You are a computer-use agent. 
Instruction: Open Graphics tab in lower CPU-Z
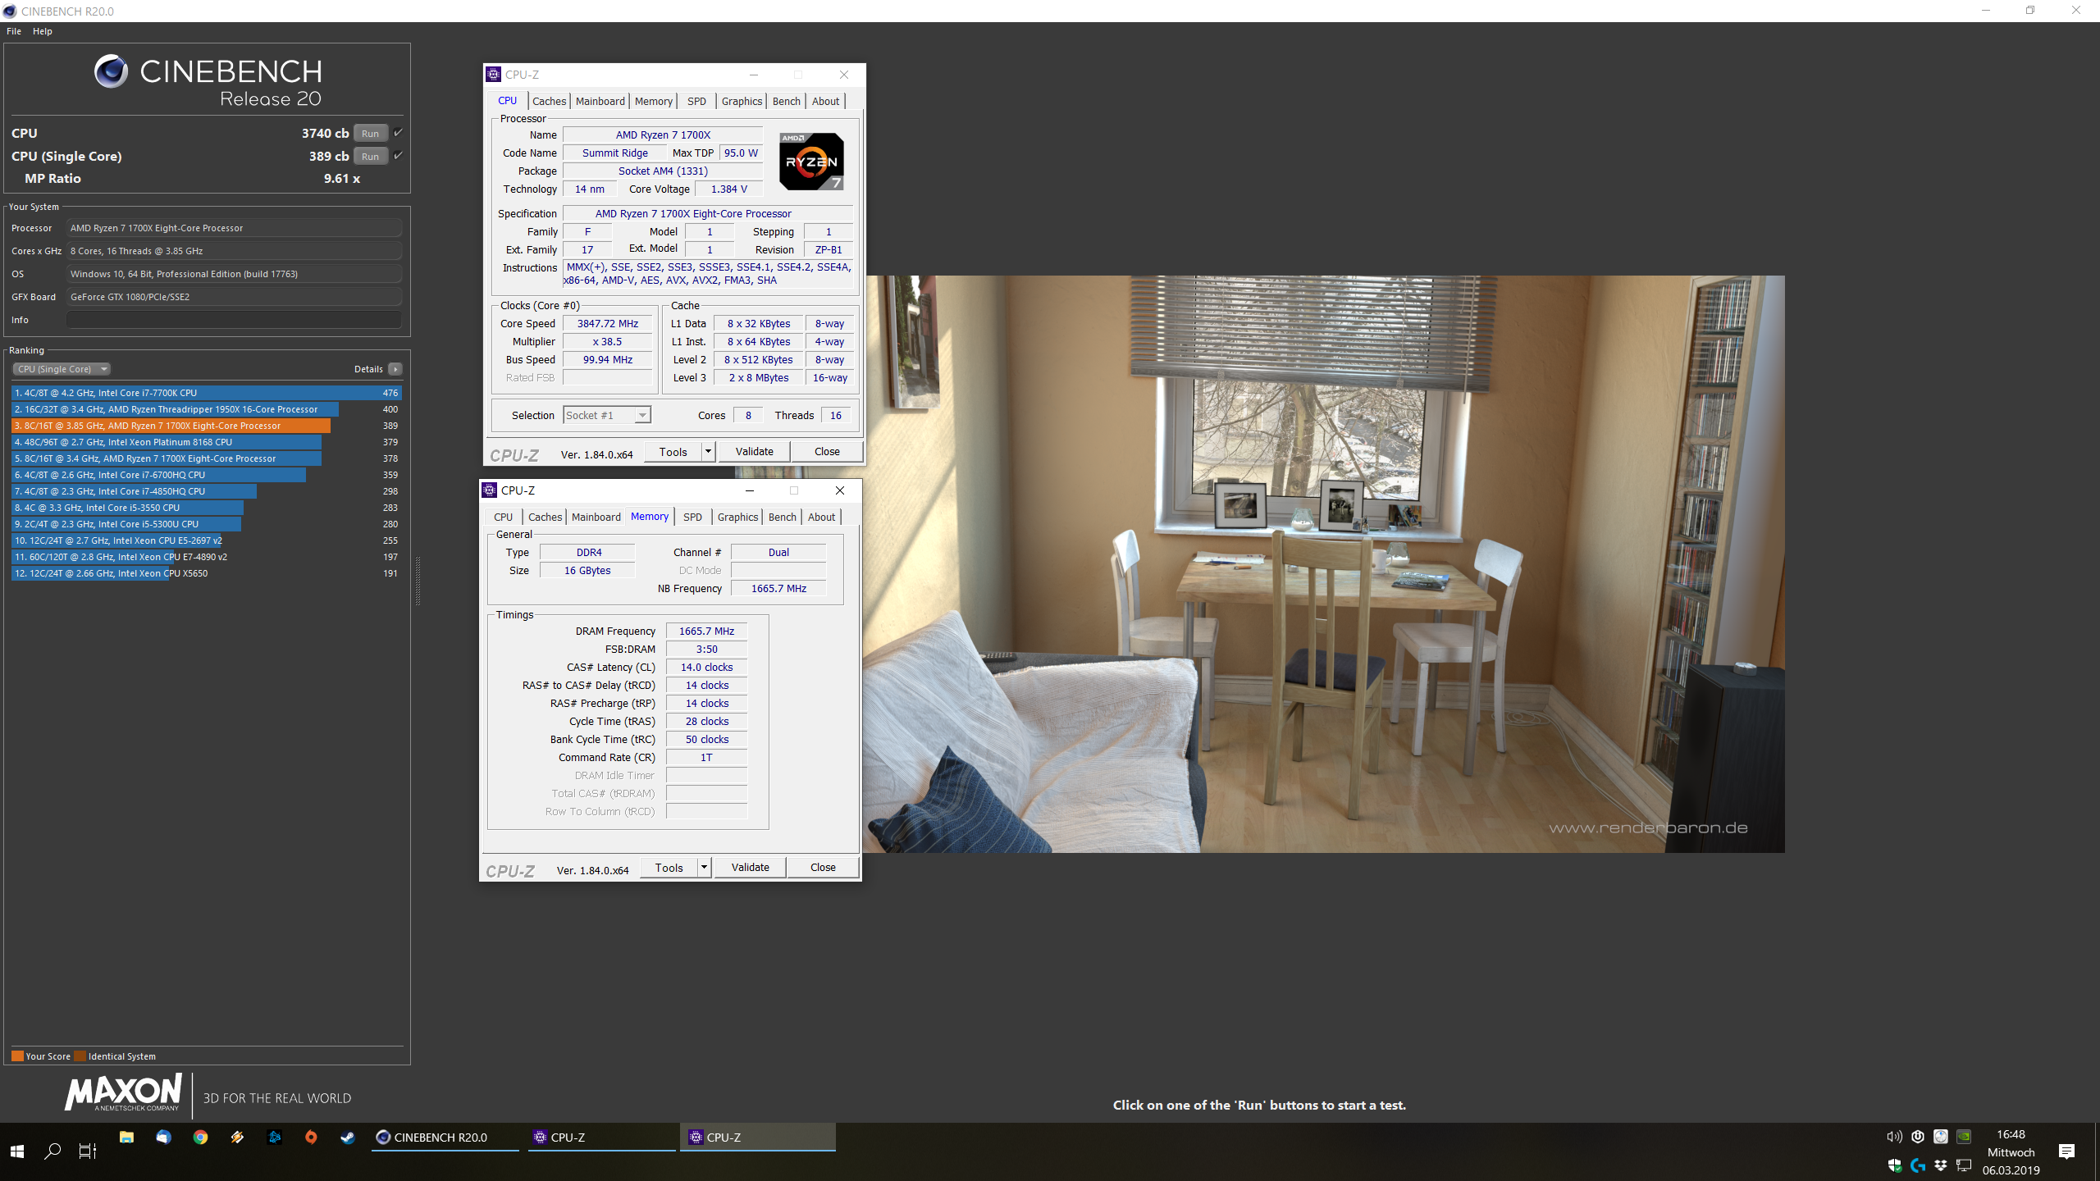tap(737, 517)
